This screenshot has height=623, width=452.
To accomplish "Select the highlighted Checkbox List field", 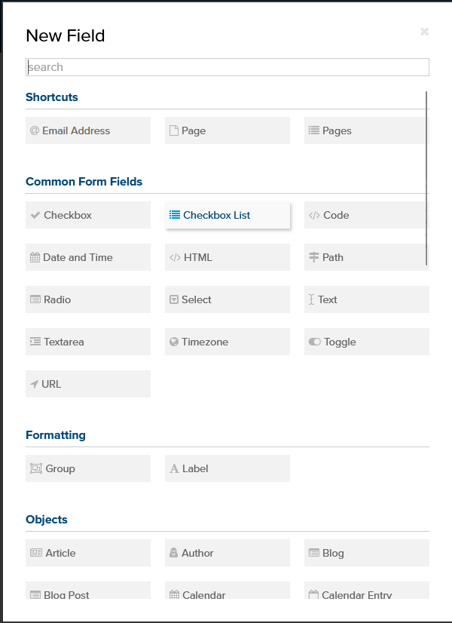I will pos(228,215).
